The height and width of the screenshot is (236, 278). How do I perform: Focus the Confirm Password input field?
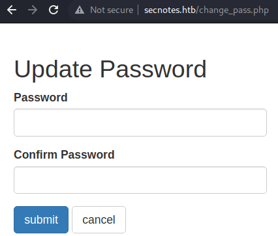tap(140, 180)
